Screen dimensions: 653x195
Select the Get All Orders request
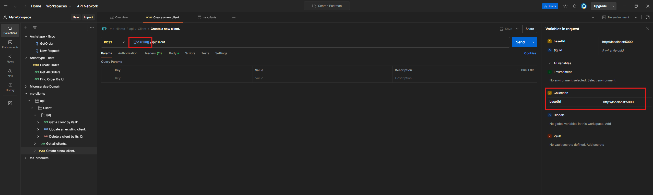pos(50,72)
